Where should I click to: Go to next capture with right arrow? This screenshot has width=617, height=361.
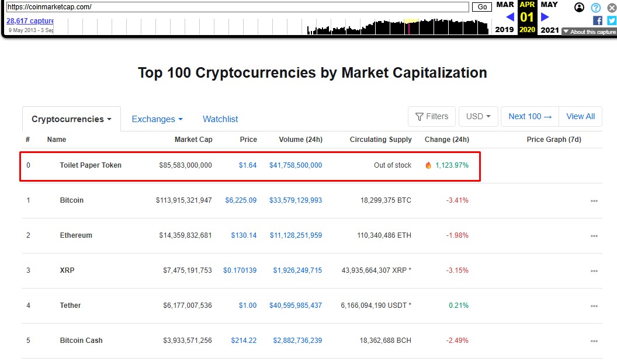pos(545,17)
